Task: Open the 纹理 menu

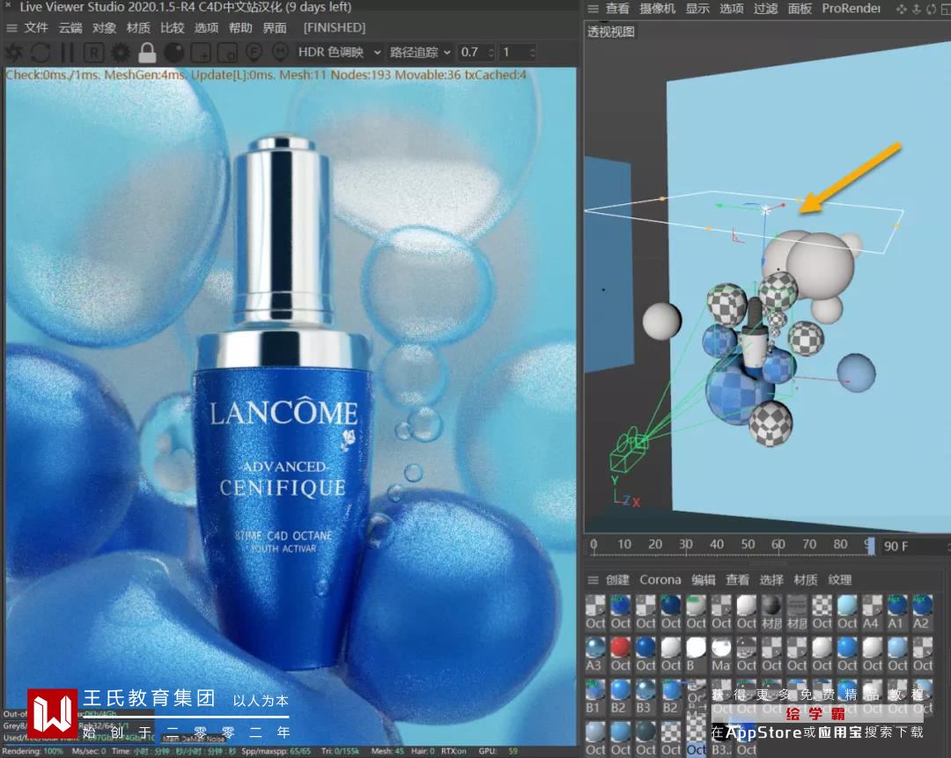Action: point(840,580)
